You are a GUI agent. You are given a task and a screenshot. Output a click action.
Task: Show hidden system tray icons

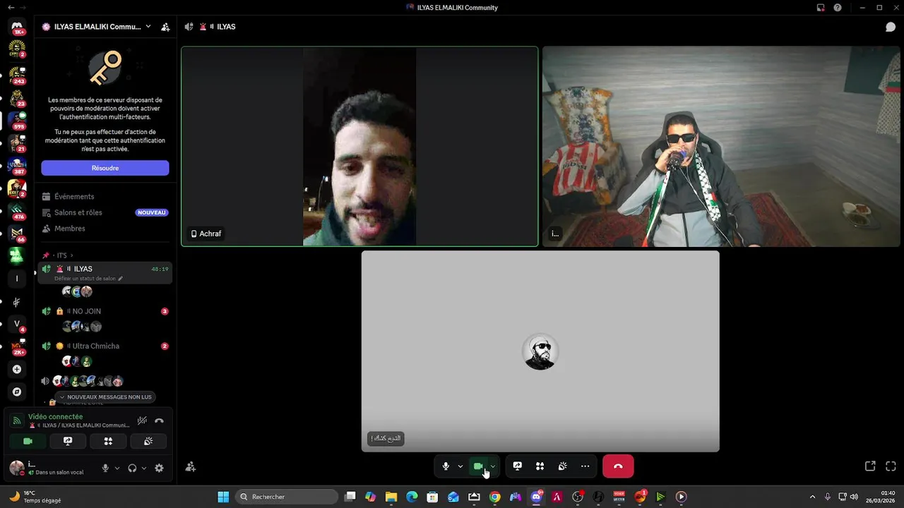click(812, 497)
